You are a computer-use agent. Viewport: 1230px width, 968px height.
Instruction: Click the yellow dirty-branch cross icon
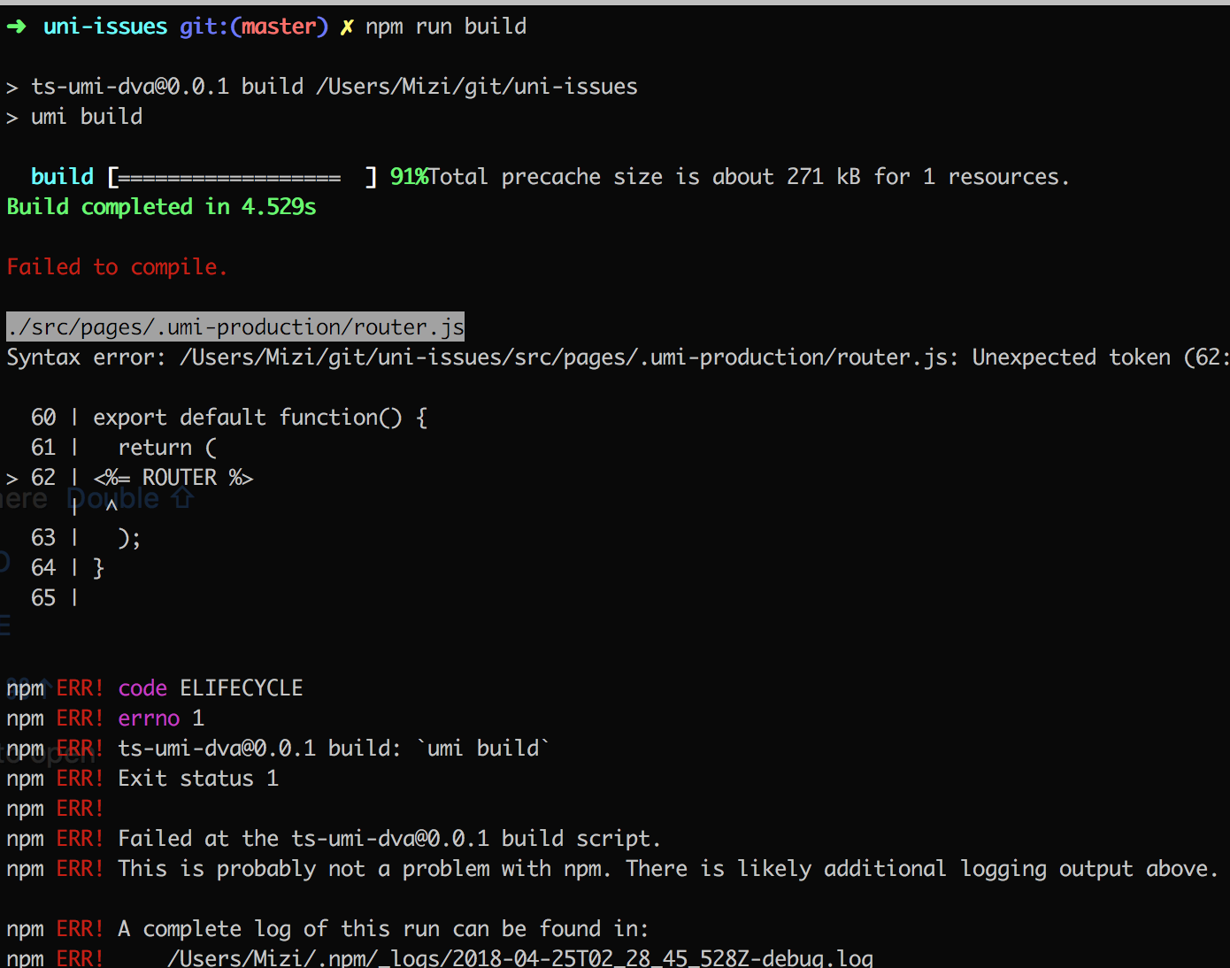click(x=345, y=26)
